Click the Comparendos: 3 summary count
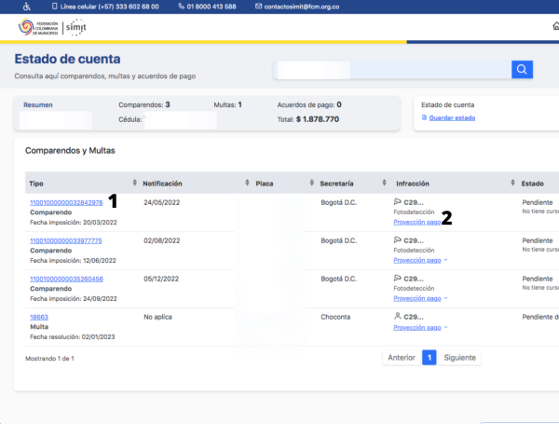 144,105
